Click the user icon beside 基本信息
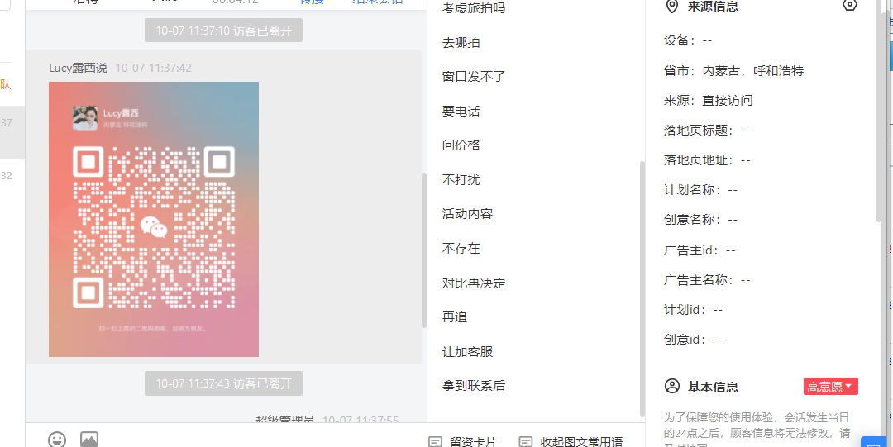This screenshot has width=893, height=447. click(672, 386)
